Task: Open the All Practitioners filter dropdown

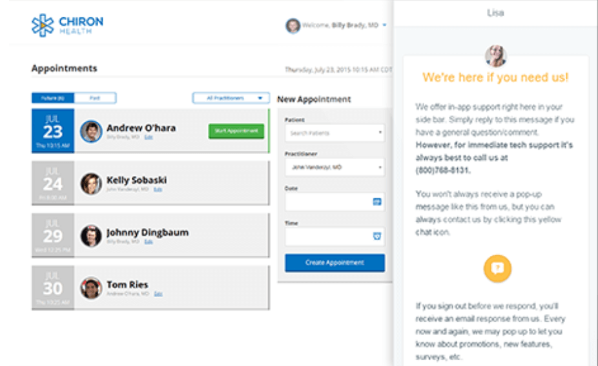Action: [231, 98]
